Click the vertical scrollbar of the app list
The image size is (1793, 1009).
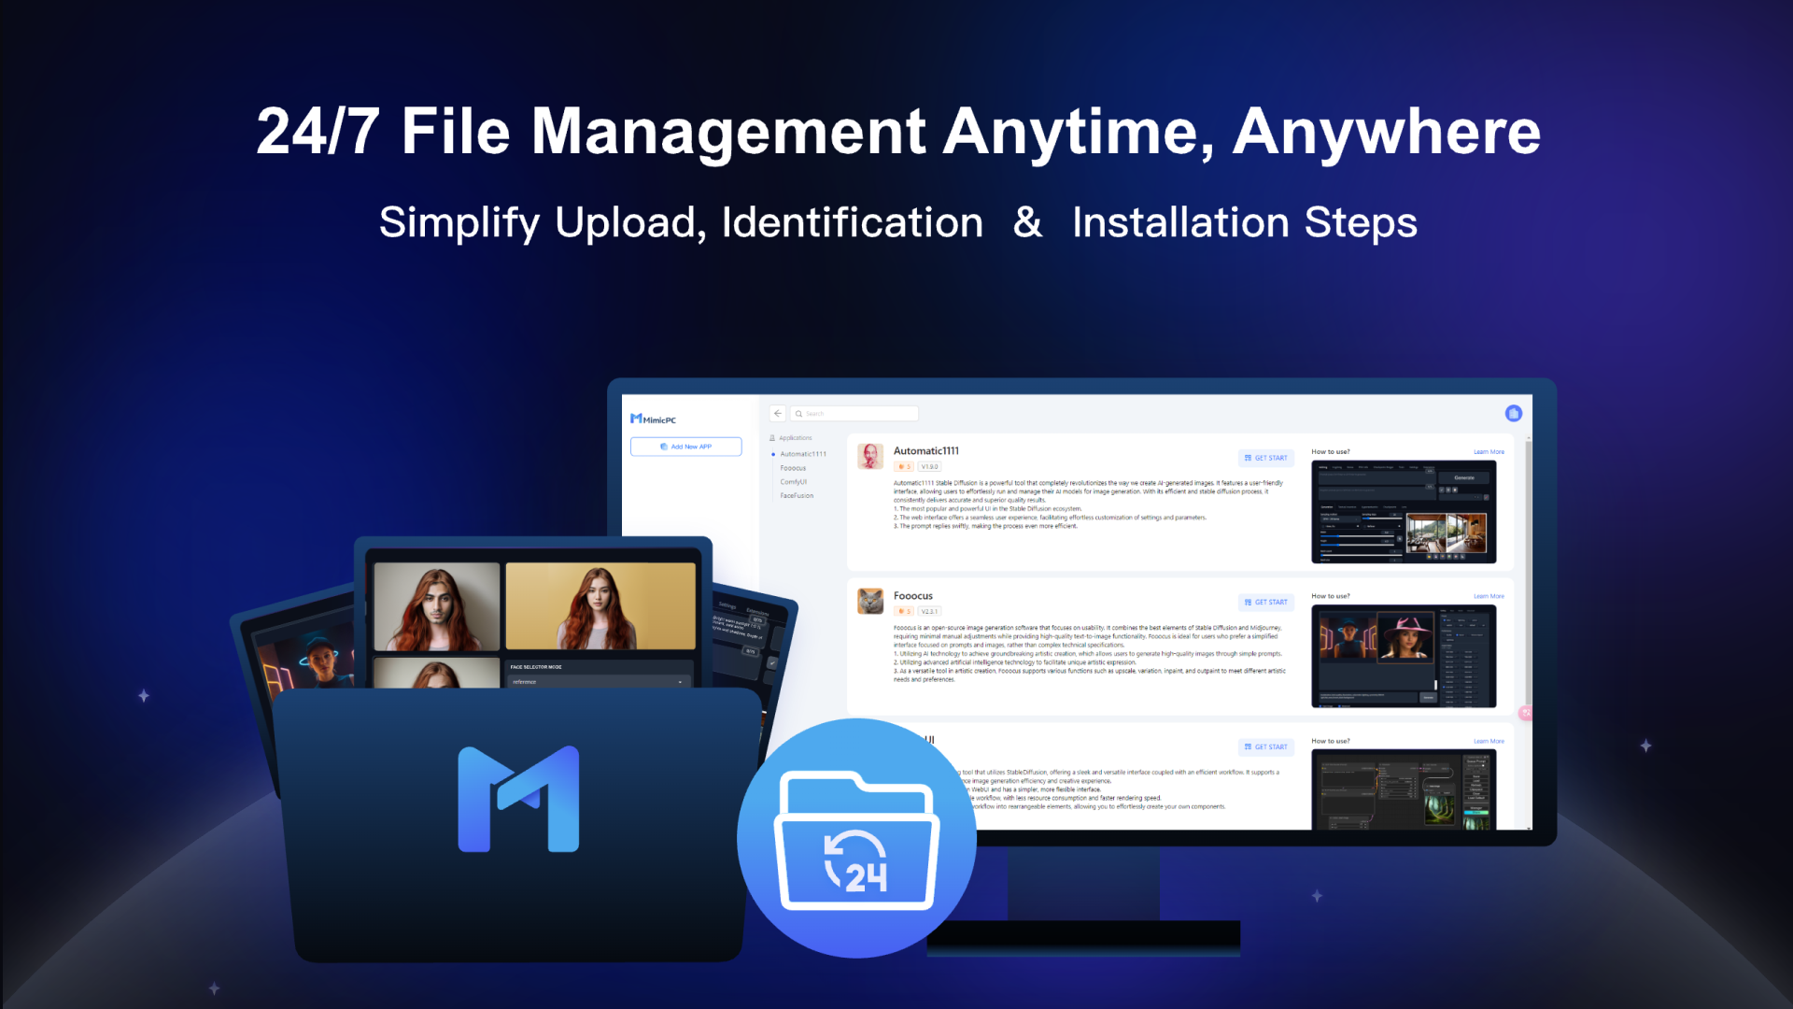click(1529, 633)
